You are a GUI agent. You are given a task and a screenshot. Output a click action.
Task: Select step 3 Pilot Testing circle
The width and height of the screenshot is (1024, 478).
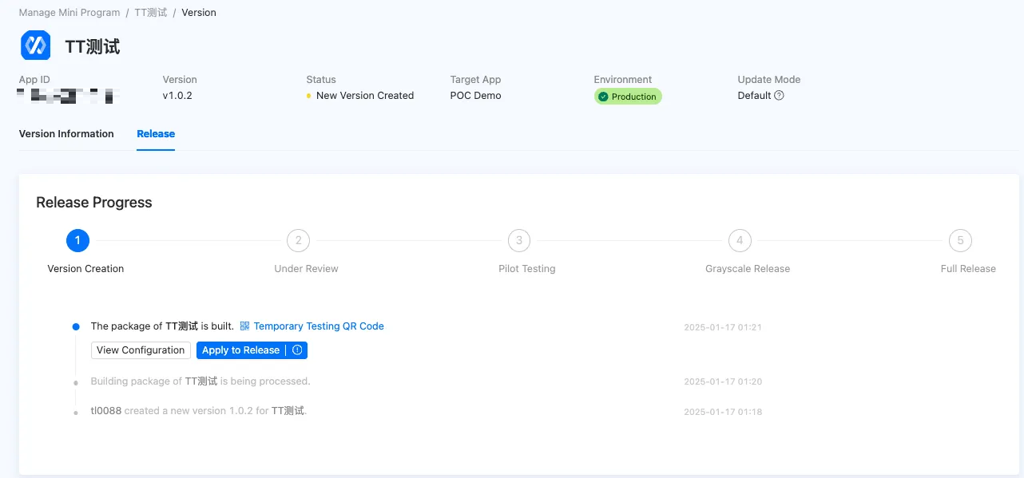518,240
